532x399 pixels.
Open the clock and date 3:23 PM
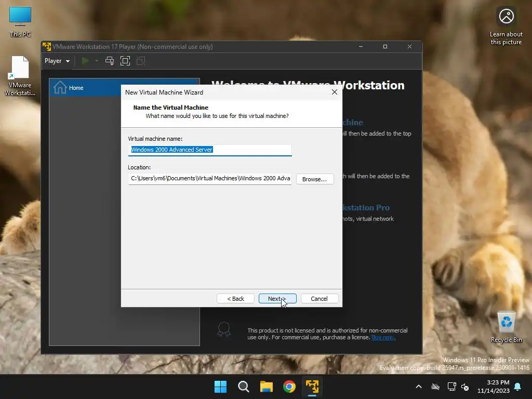pyautogui.click(x=494, y=387)
